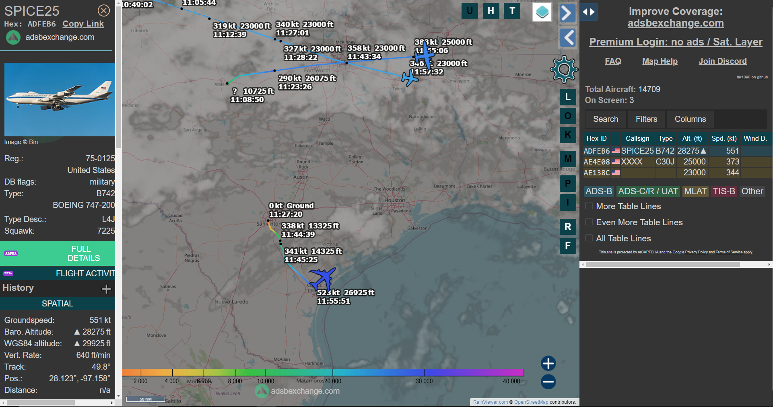Zoom out the map with minus button

click(548, 382)
